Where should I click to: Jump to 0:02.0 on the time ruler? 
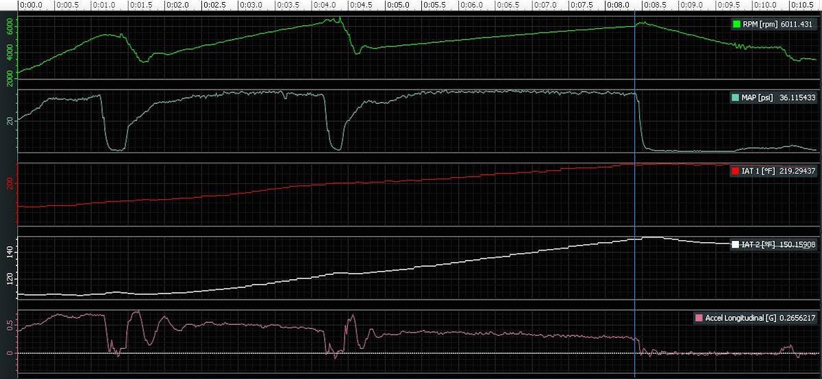[x=177, y=5]
